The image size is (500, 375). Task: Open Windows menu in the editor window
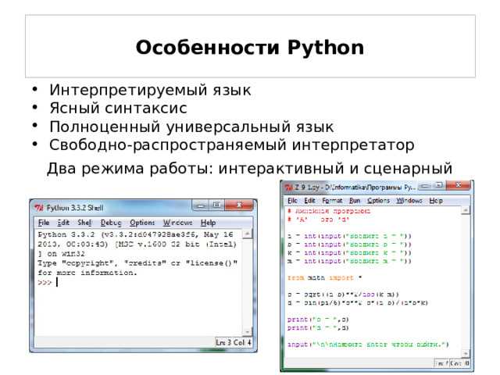coord(409,201)
